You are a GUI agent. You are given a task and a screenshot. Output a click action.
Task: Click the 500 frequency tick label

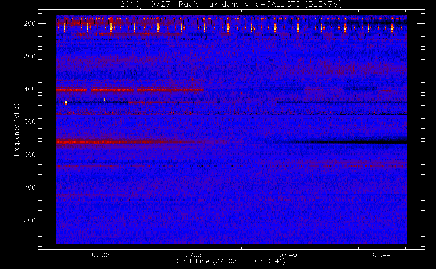(x=30, y=122)
